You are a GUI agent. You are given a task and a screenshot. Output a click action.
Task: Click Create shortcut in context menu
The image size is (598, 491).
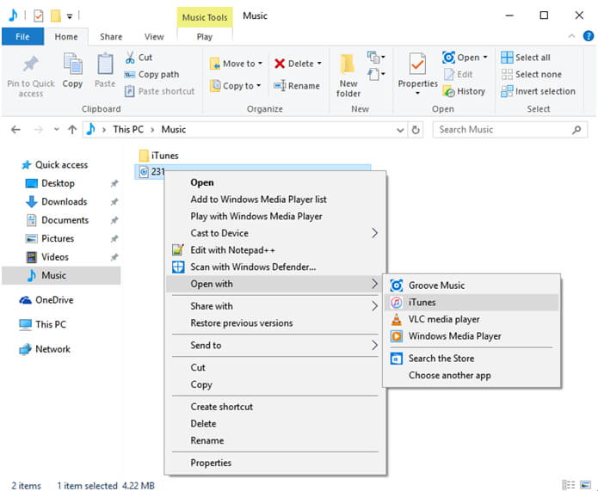(x=274, y=407)
